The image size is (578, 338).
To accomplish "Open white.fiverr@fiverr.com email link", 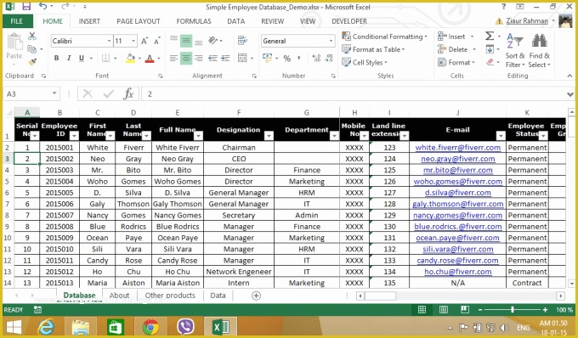I will click(x=458, y=148).
